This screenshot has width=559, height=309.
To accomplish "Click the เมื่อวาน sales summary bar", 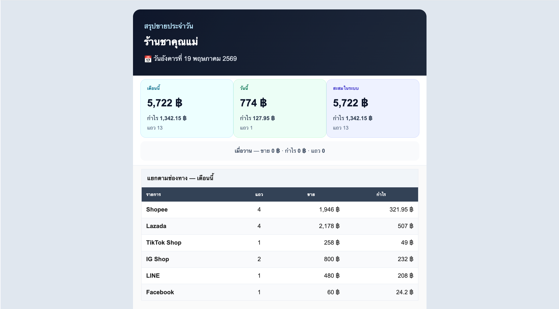I will pos(280,151).
